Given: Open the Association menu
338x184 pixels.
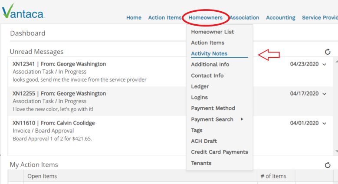Looking at the screenshot, I should click(x=244, y=18).
